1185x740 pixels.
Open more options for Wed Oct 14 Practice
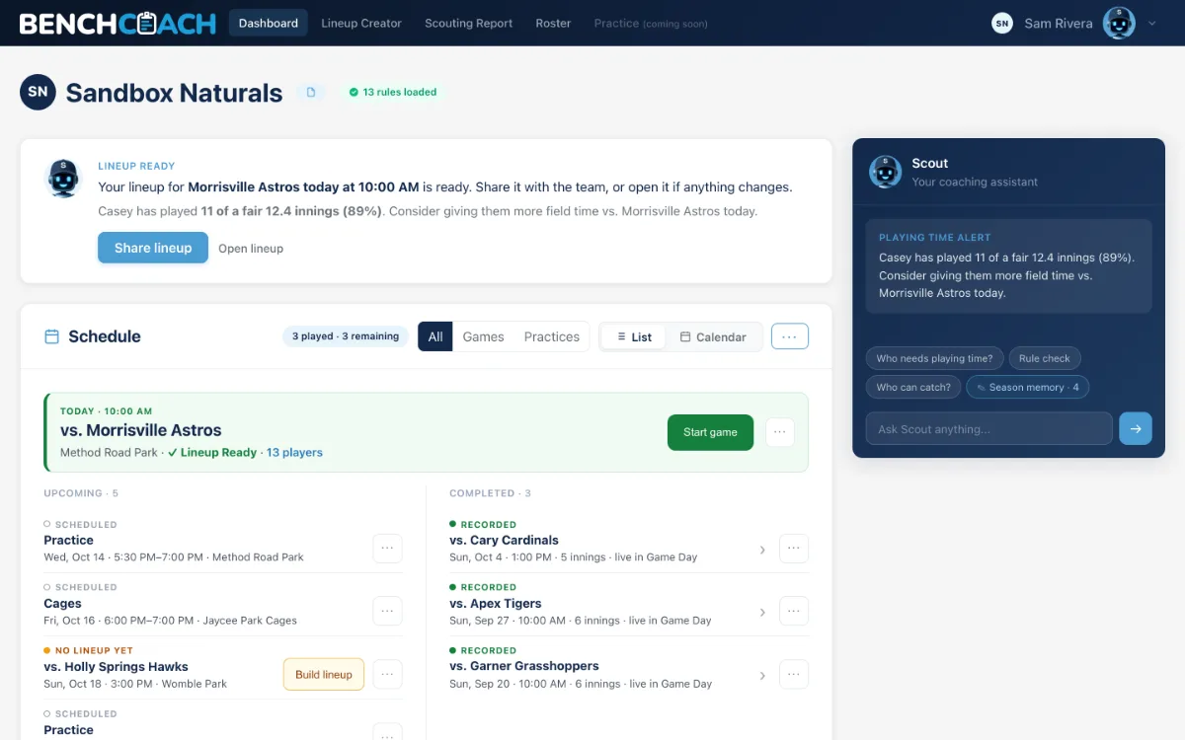387,548
